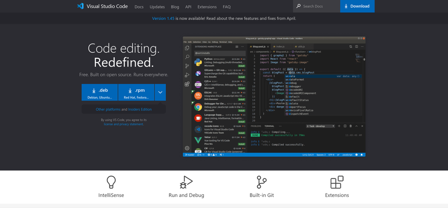Open the Docs navigation link
The image size is (448, 208).
point(139,7)
